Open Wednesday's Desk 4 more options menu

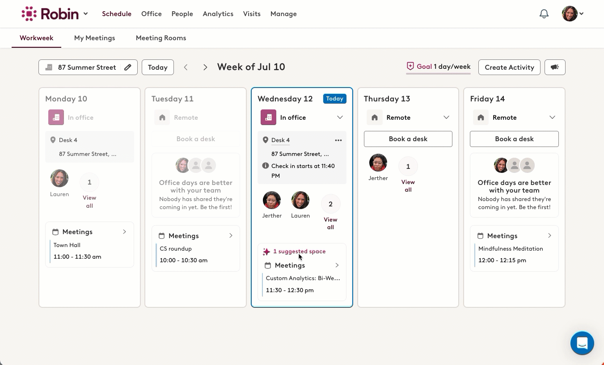point(338,140)
